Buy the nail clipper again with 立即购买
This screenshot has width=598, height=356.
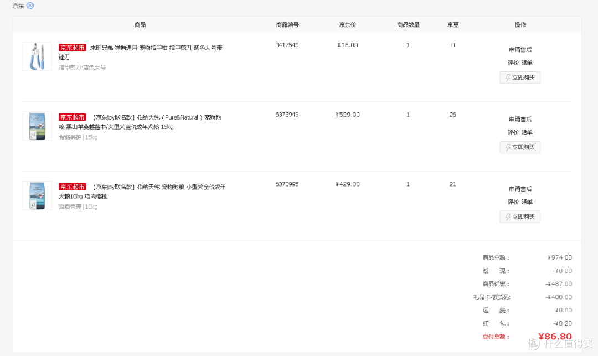[520, 78]
